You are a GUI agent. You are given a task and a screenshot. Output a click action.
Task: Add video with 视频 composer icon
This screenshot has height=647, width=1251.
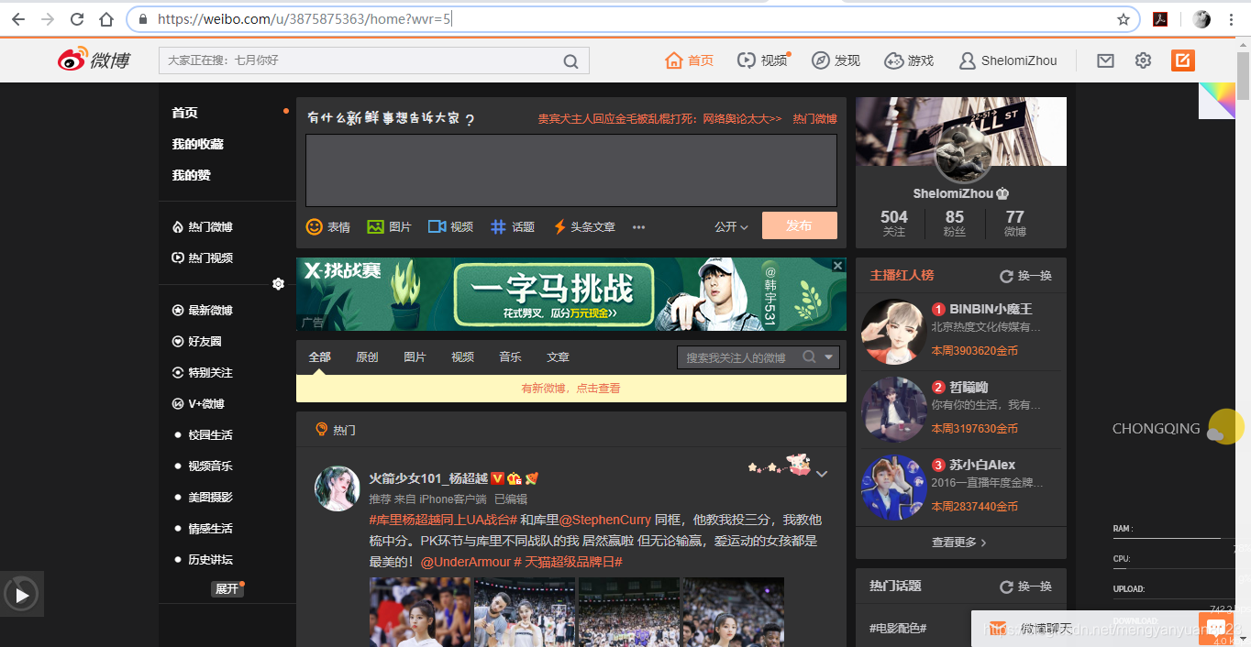(450, 226)
